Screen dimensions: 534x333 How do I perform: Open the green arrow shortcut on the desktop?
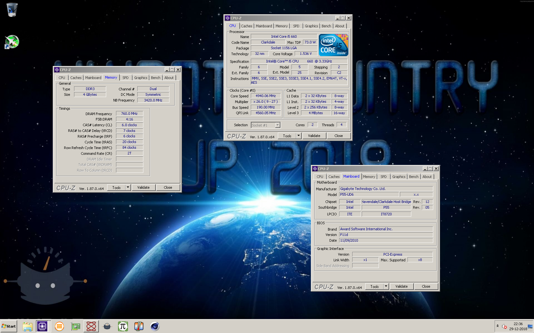[12, 42]
